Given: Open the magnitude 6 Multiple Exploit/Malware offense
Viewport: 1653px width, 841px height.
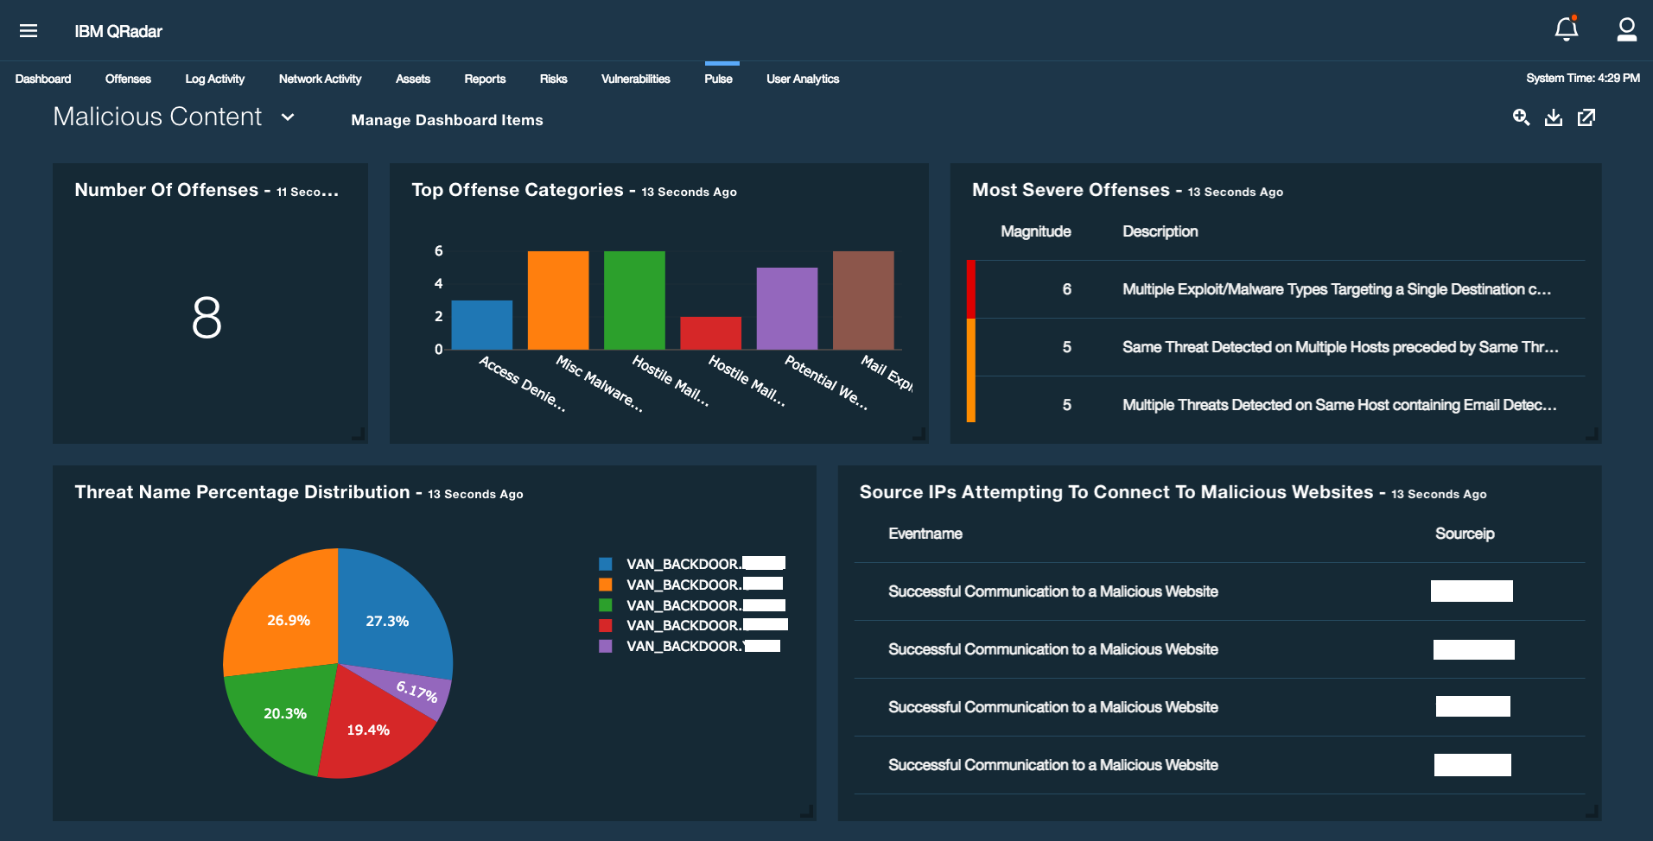Looking at the screenshot, I should [1335, 289].
